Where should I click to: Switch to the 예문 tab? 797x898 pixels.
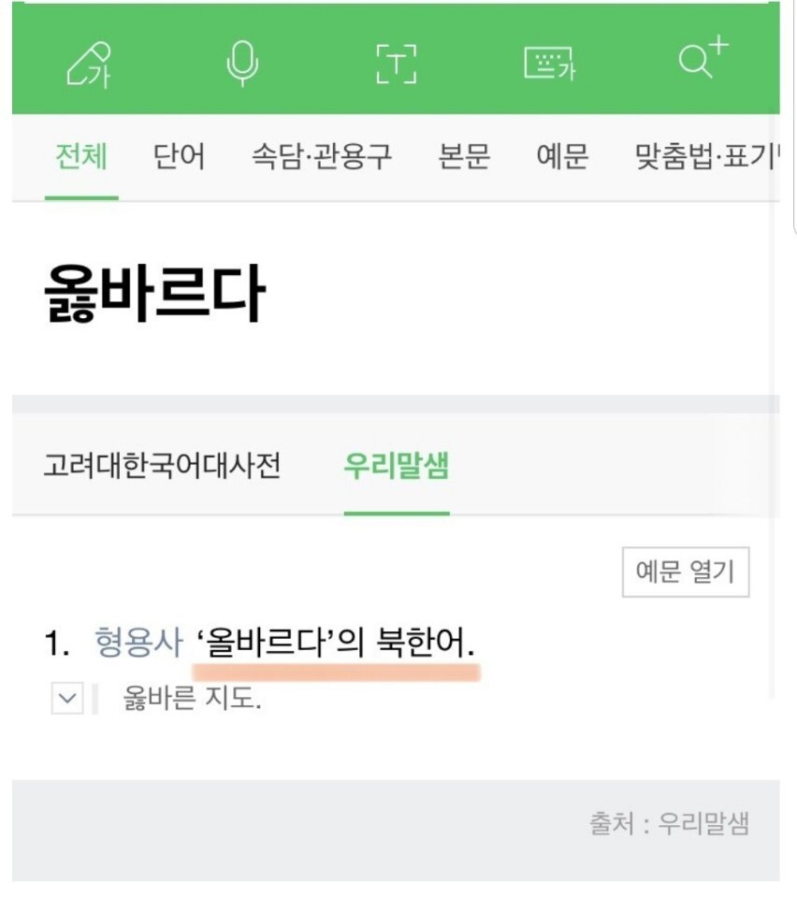[562, 156]
